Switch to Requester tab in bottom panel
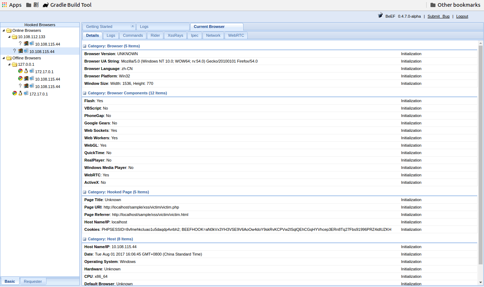Viewport: 484px width, 287px height. 33,281
